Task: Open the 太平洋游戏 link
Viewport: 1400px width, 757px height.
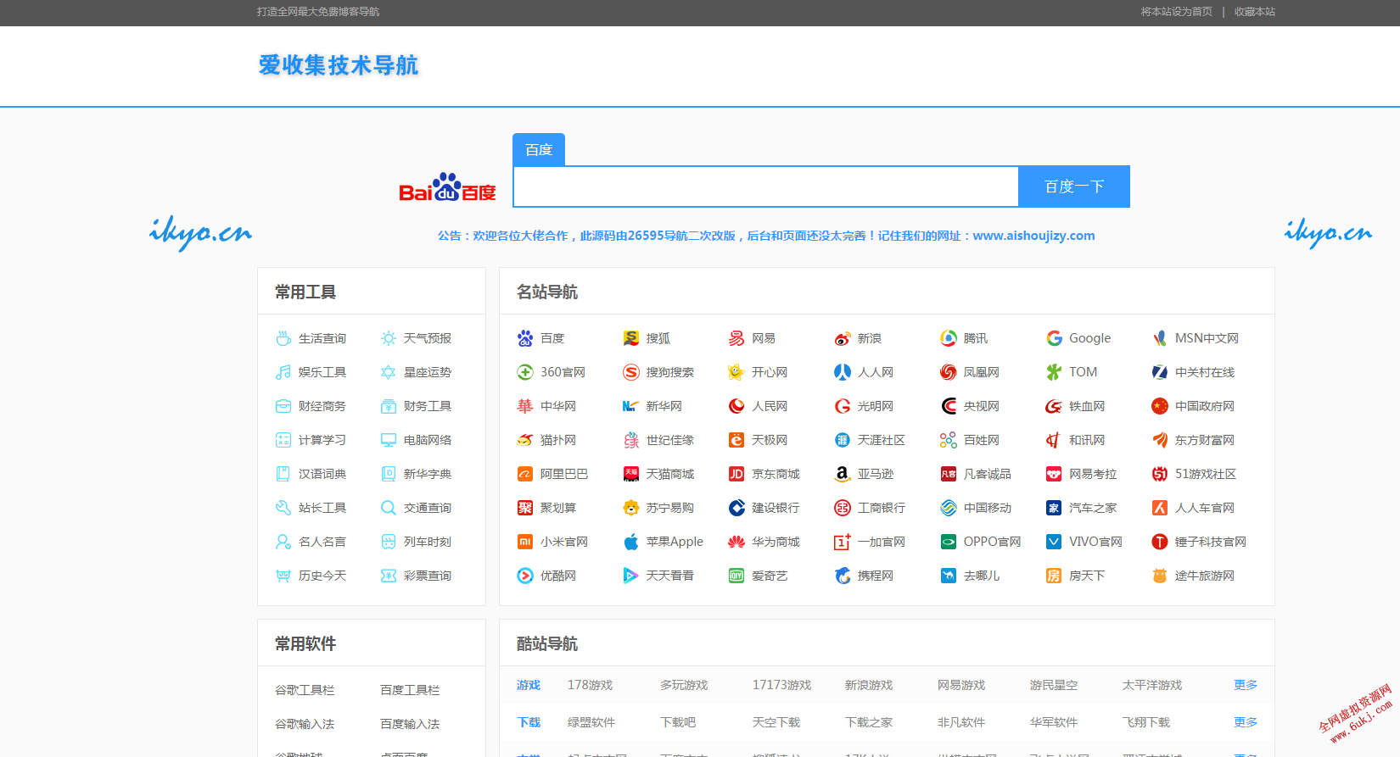Action: pos(1152,685)
